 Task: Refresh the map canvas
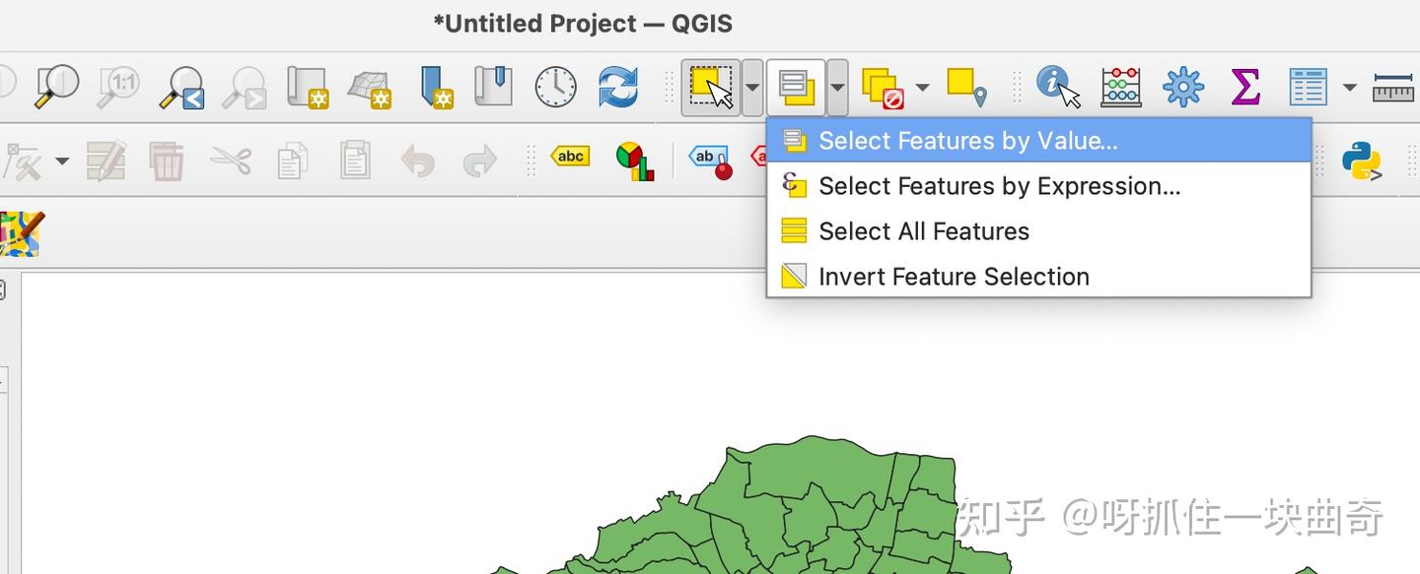[618, 87]
